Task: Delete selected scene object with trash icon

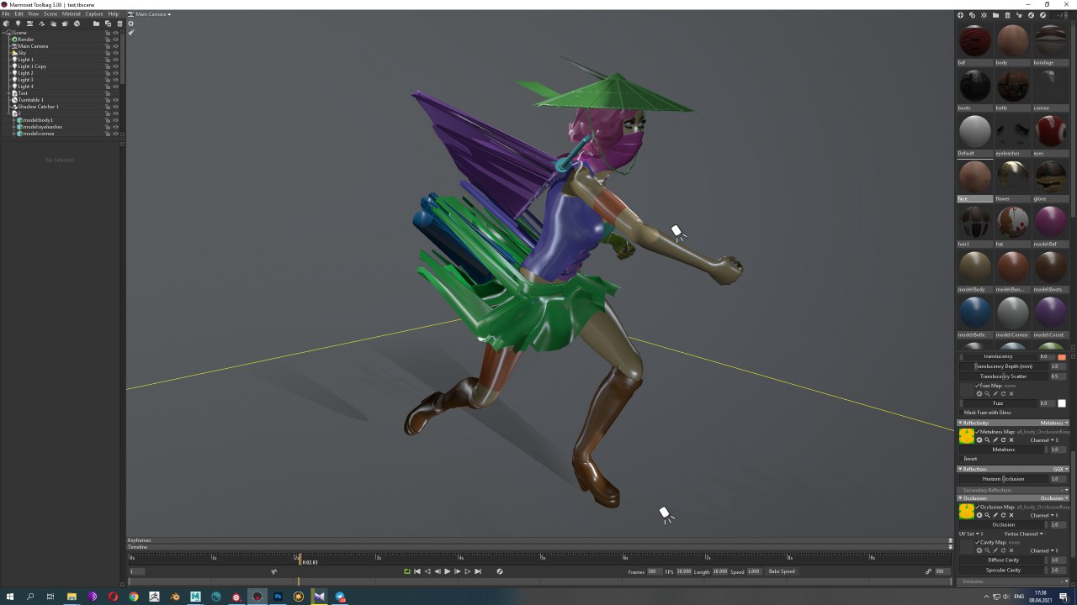Action: 119,24
